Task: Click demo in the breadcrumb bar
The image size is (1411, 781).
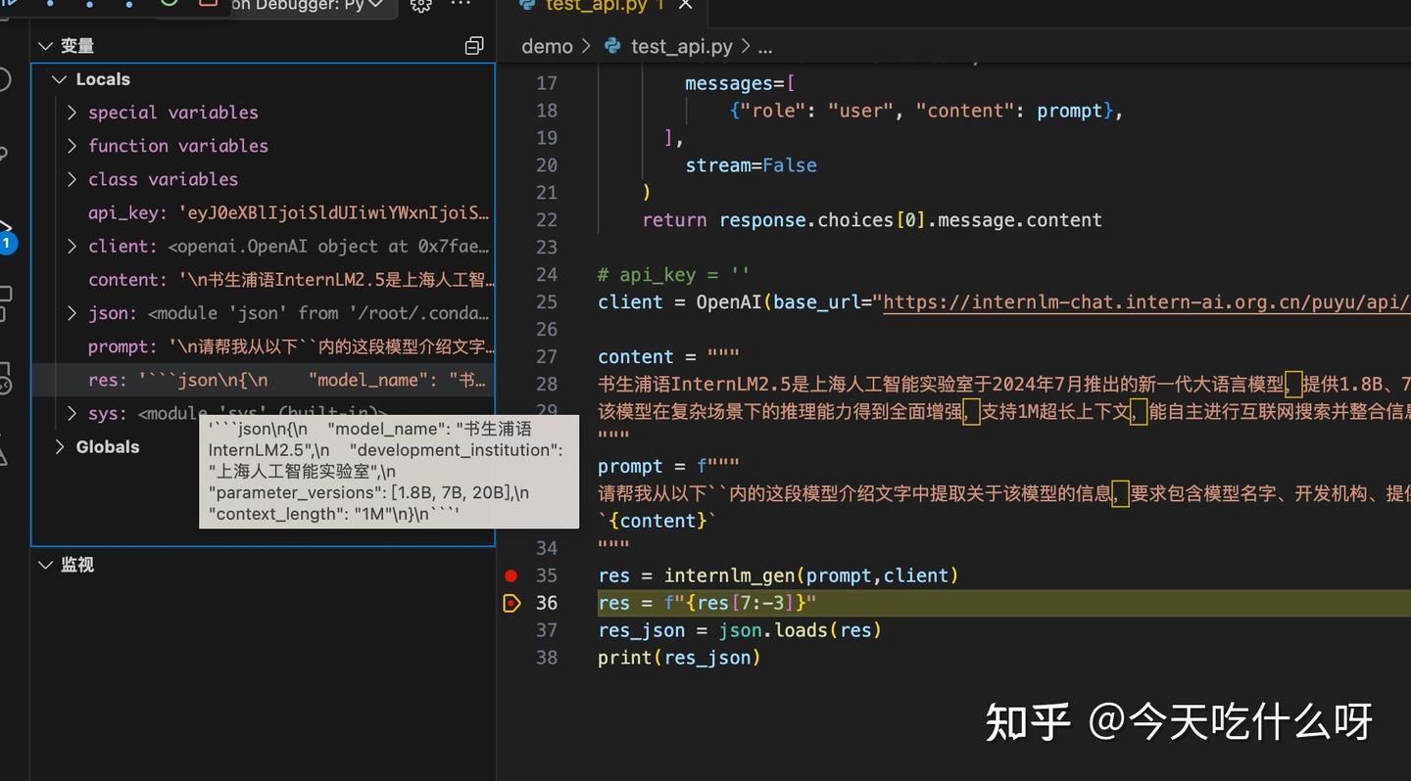Action: click(x=547, y=46)
